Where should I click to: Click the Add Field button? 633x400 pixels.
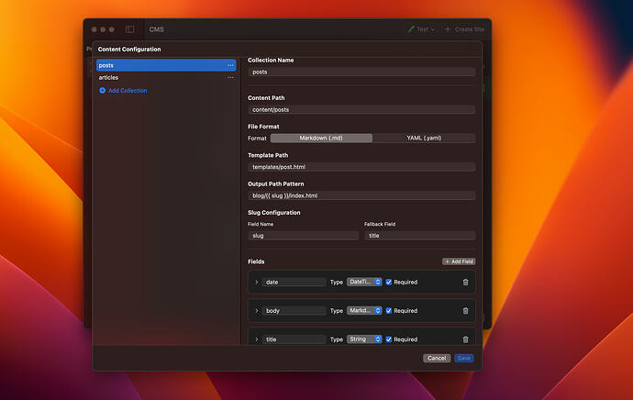(459, 261)
